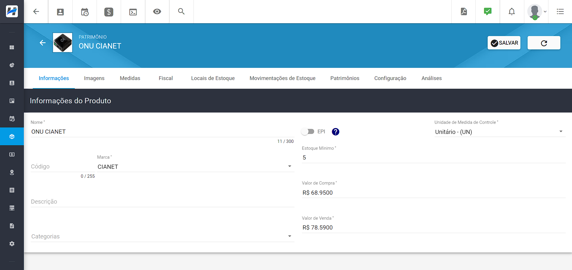Screen dimensions: 572x270
Task: Switch to the Imagens tab
Action: 94,78
